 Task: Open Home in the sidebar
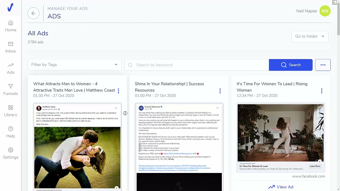click(x=11, y=26)
